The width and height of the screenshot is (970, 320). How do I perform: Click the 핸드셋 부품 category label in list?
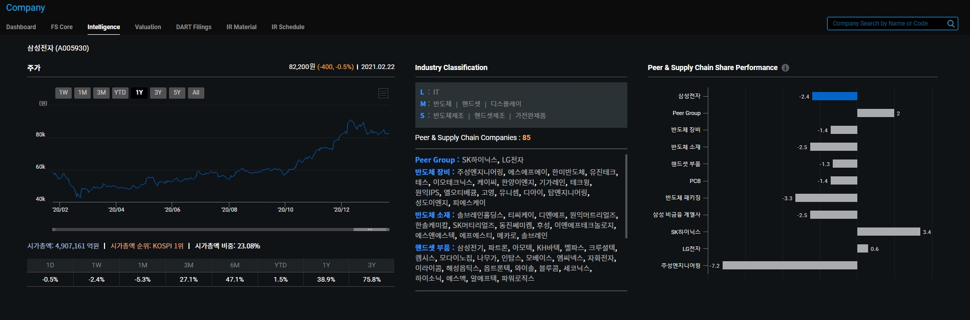click(432, 248)
